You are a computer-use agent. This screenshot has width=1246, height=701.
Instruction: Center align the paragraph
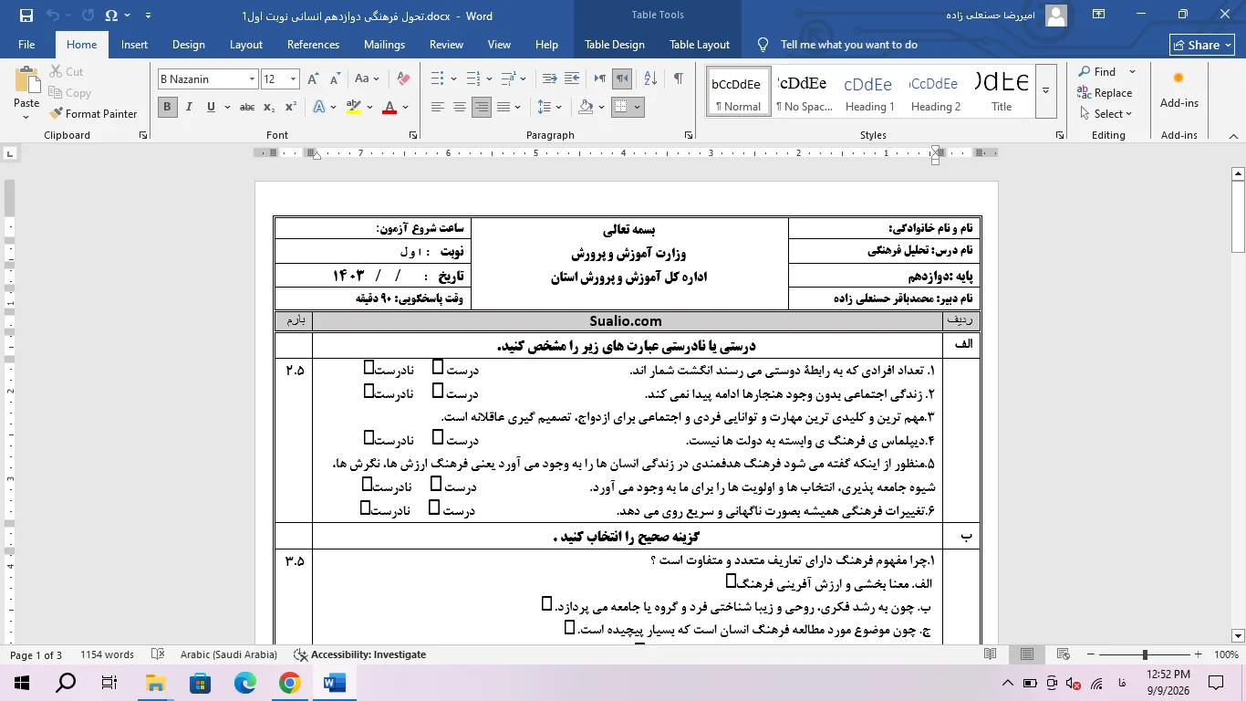pyautogui.click(x=460, y=107)
